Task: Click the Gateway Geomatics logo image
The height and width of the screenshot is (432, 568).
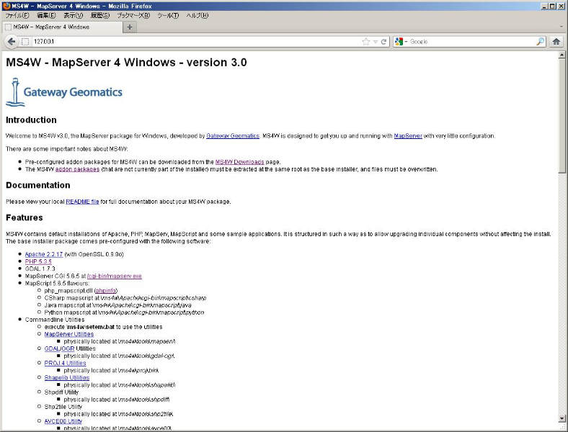Action: [x=64, y=92]
